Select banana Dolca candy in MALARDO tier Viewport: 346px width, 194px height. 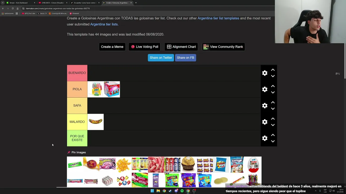pyautogui.click(x=95, y=122)
